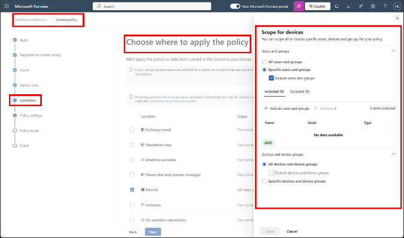
Task: Check the OneDrive accounts checkbox
Action: click(x=132, y=160)
